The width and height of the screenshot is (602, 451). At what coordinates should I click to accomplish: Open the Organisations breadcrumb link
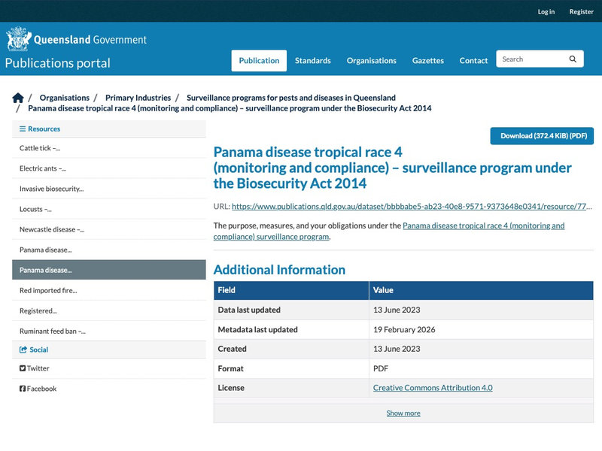click(65, 98)
